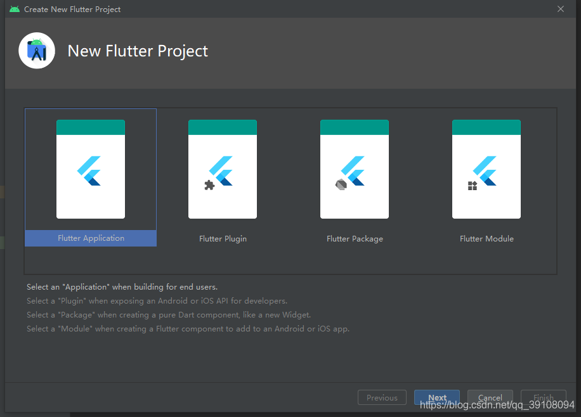
Task: Click the Cancel button
Action: [490, 397]
